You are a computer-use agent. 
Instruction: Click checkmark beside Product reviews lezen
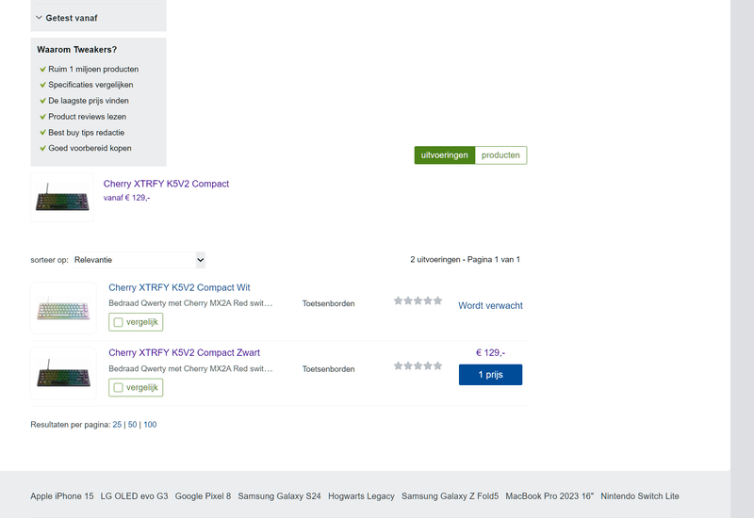[x=42, y=117]
